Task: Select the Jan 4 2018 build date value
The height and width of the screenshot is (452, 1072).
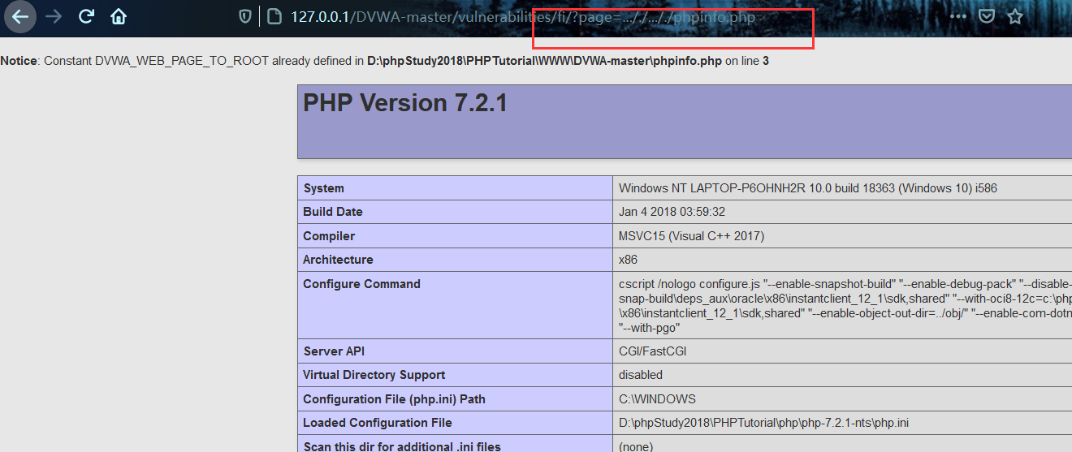Action: [672, 212]
